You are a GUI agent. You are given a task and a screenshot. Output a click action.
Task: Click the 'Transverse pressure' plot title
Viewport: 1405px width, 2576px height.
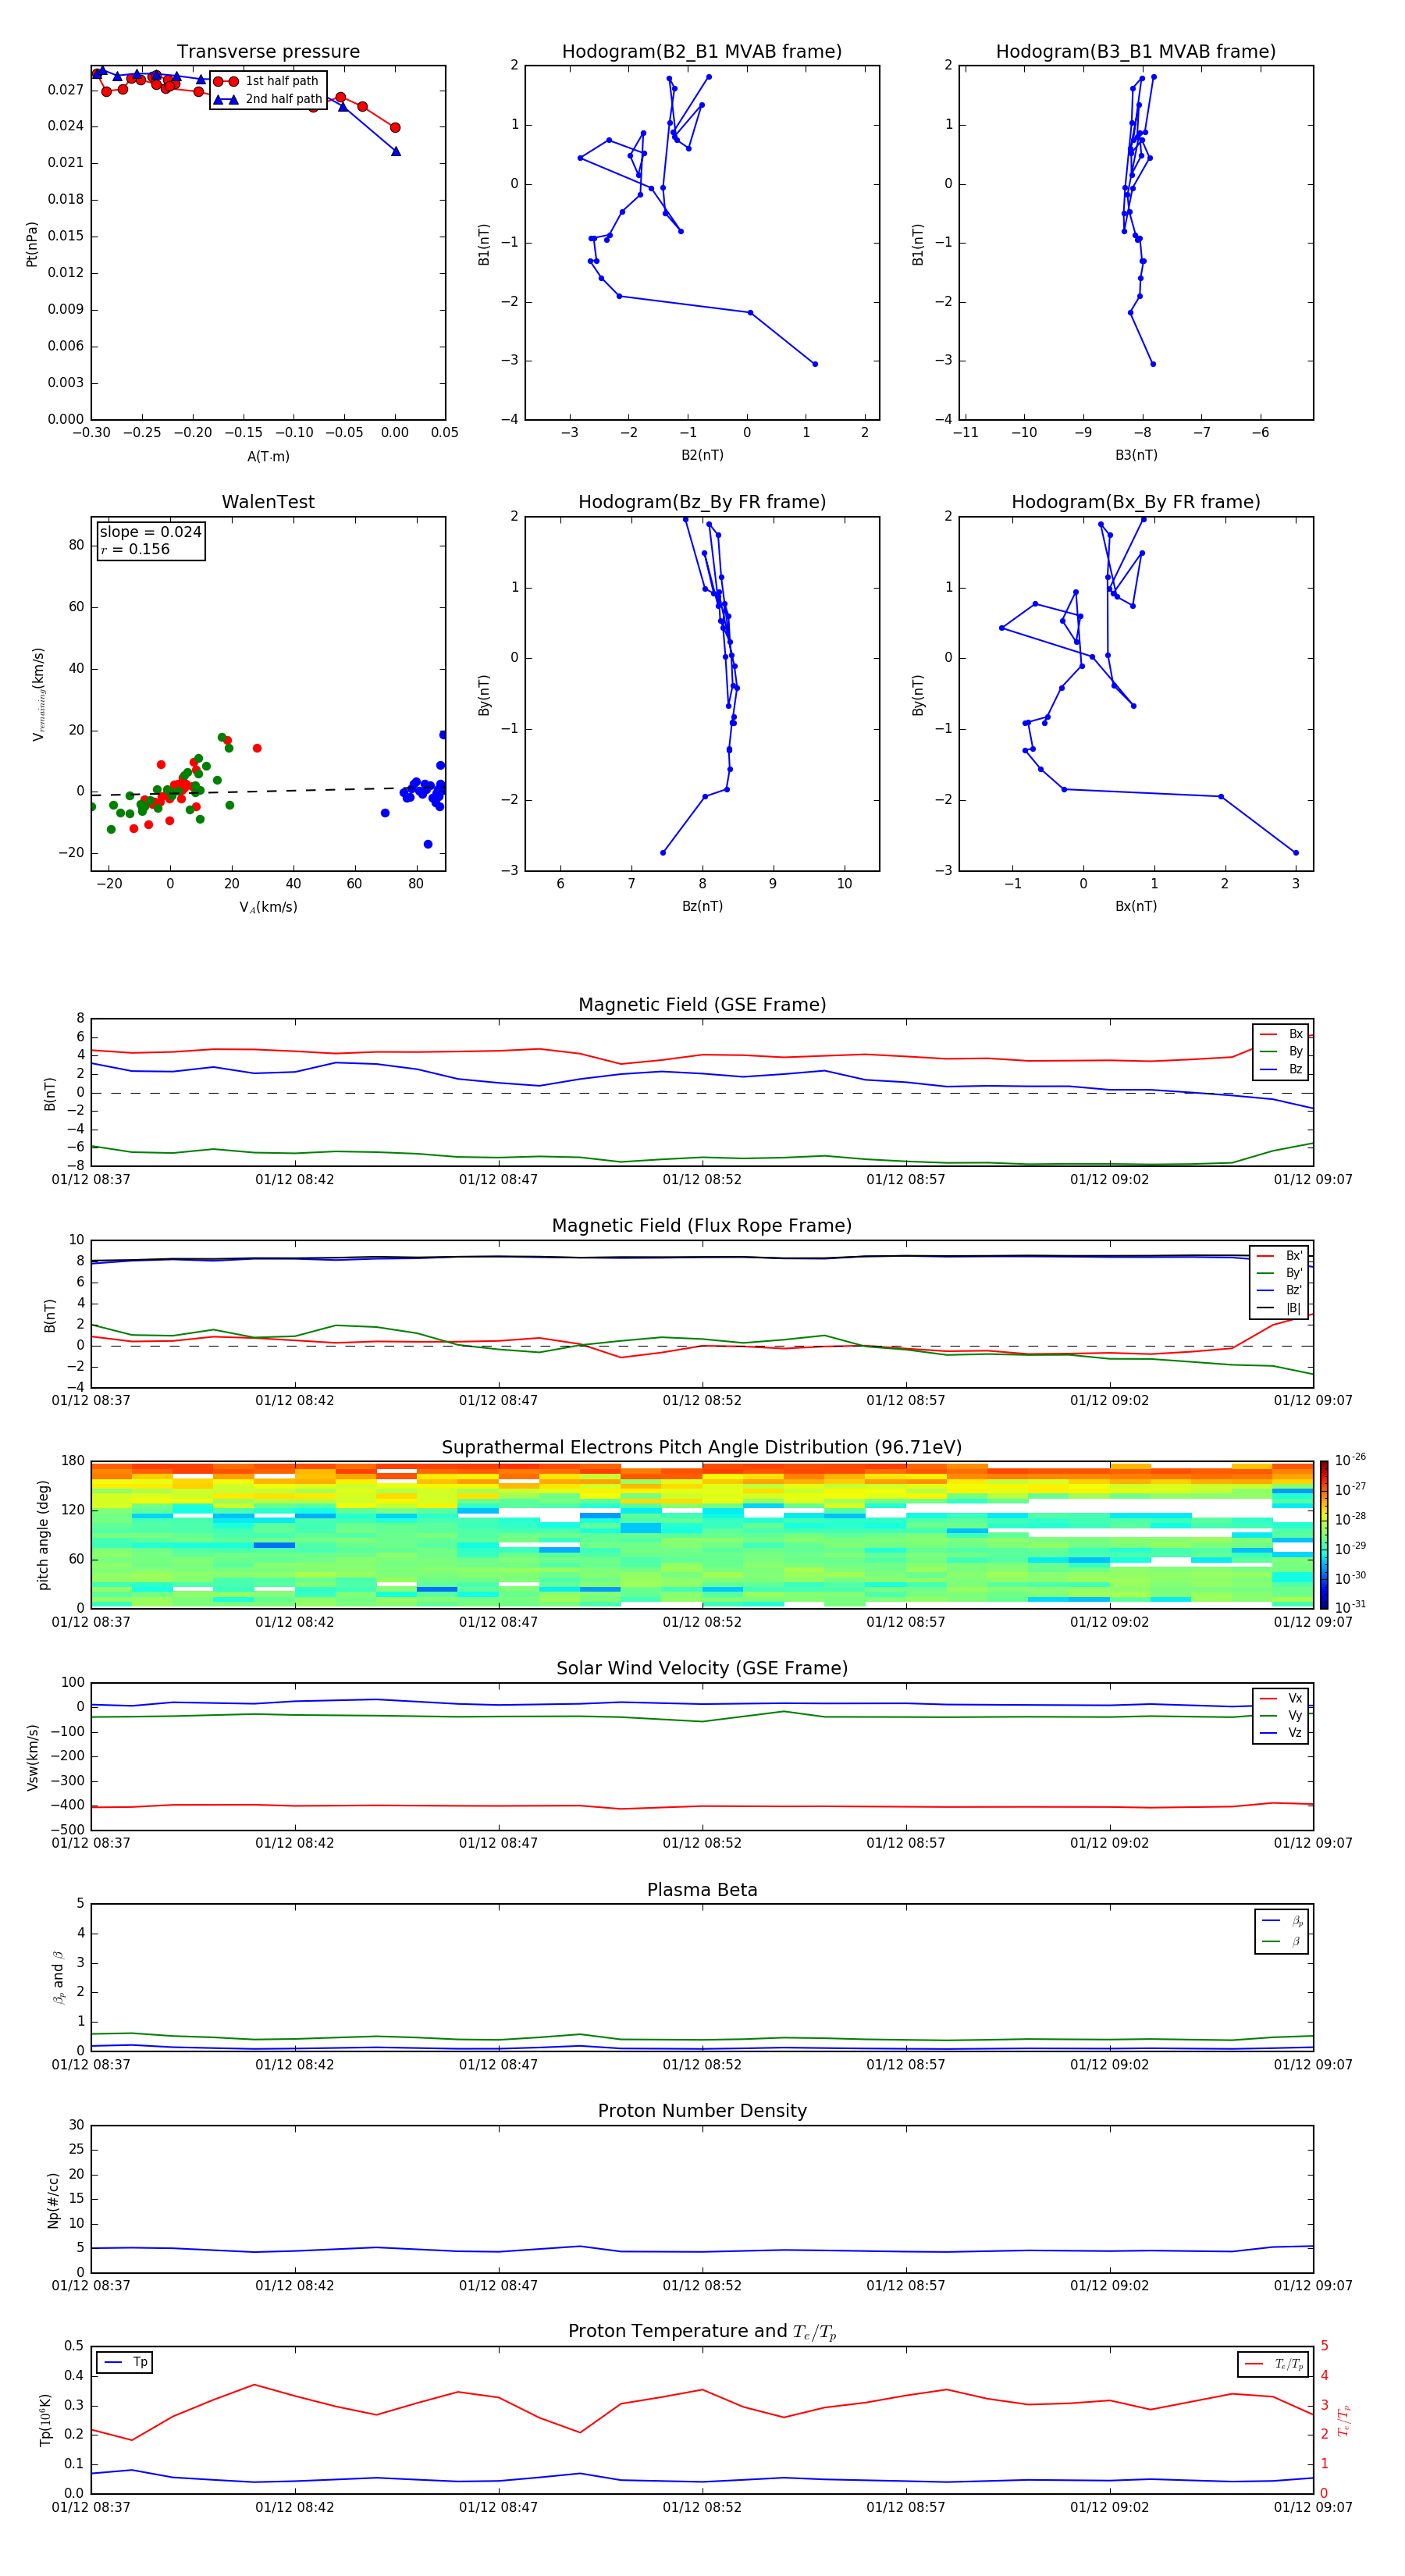[x=268, y=52]
